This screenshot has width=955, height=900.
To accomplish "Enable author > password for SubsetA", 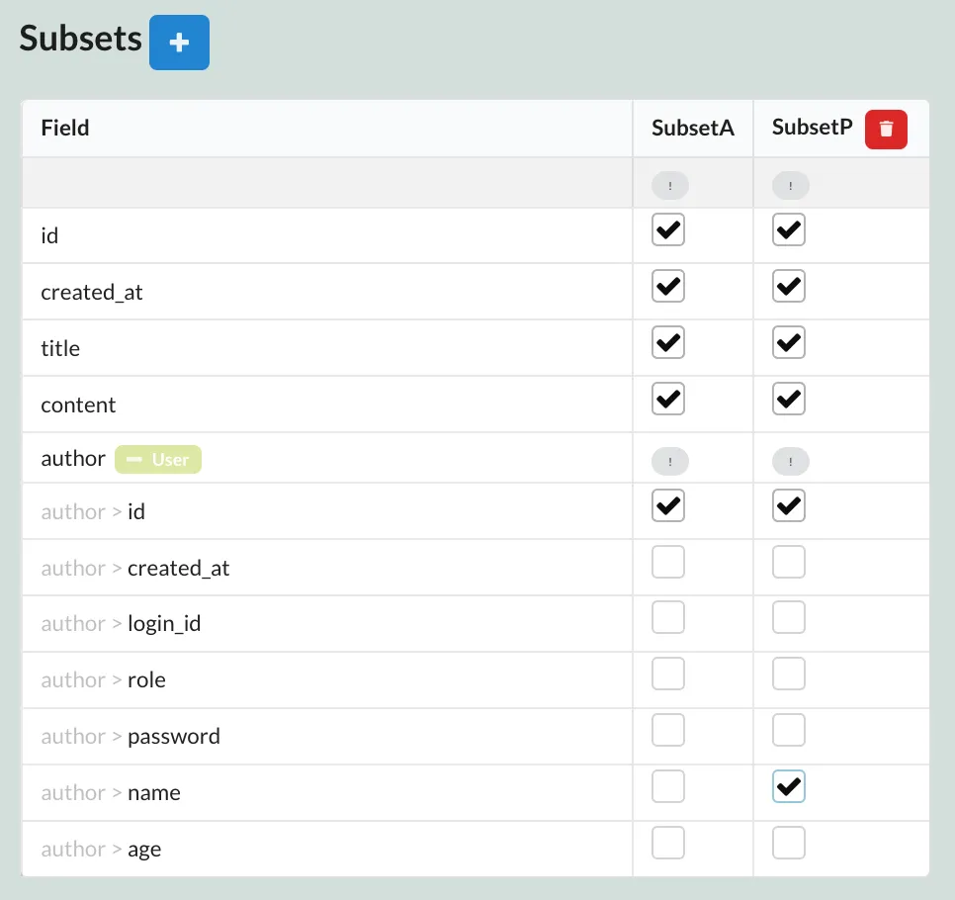I will tap(667, 730).
